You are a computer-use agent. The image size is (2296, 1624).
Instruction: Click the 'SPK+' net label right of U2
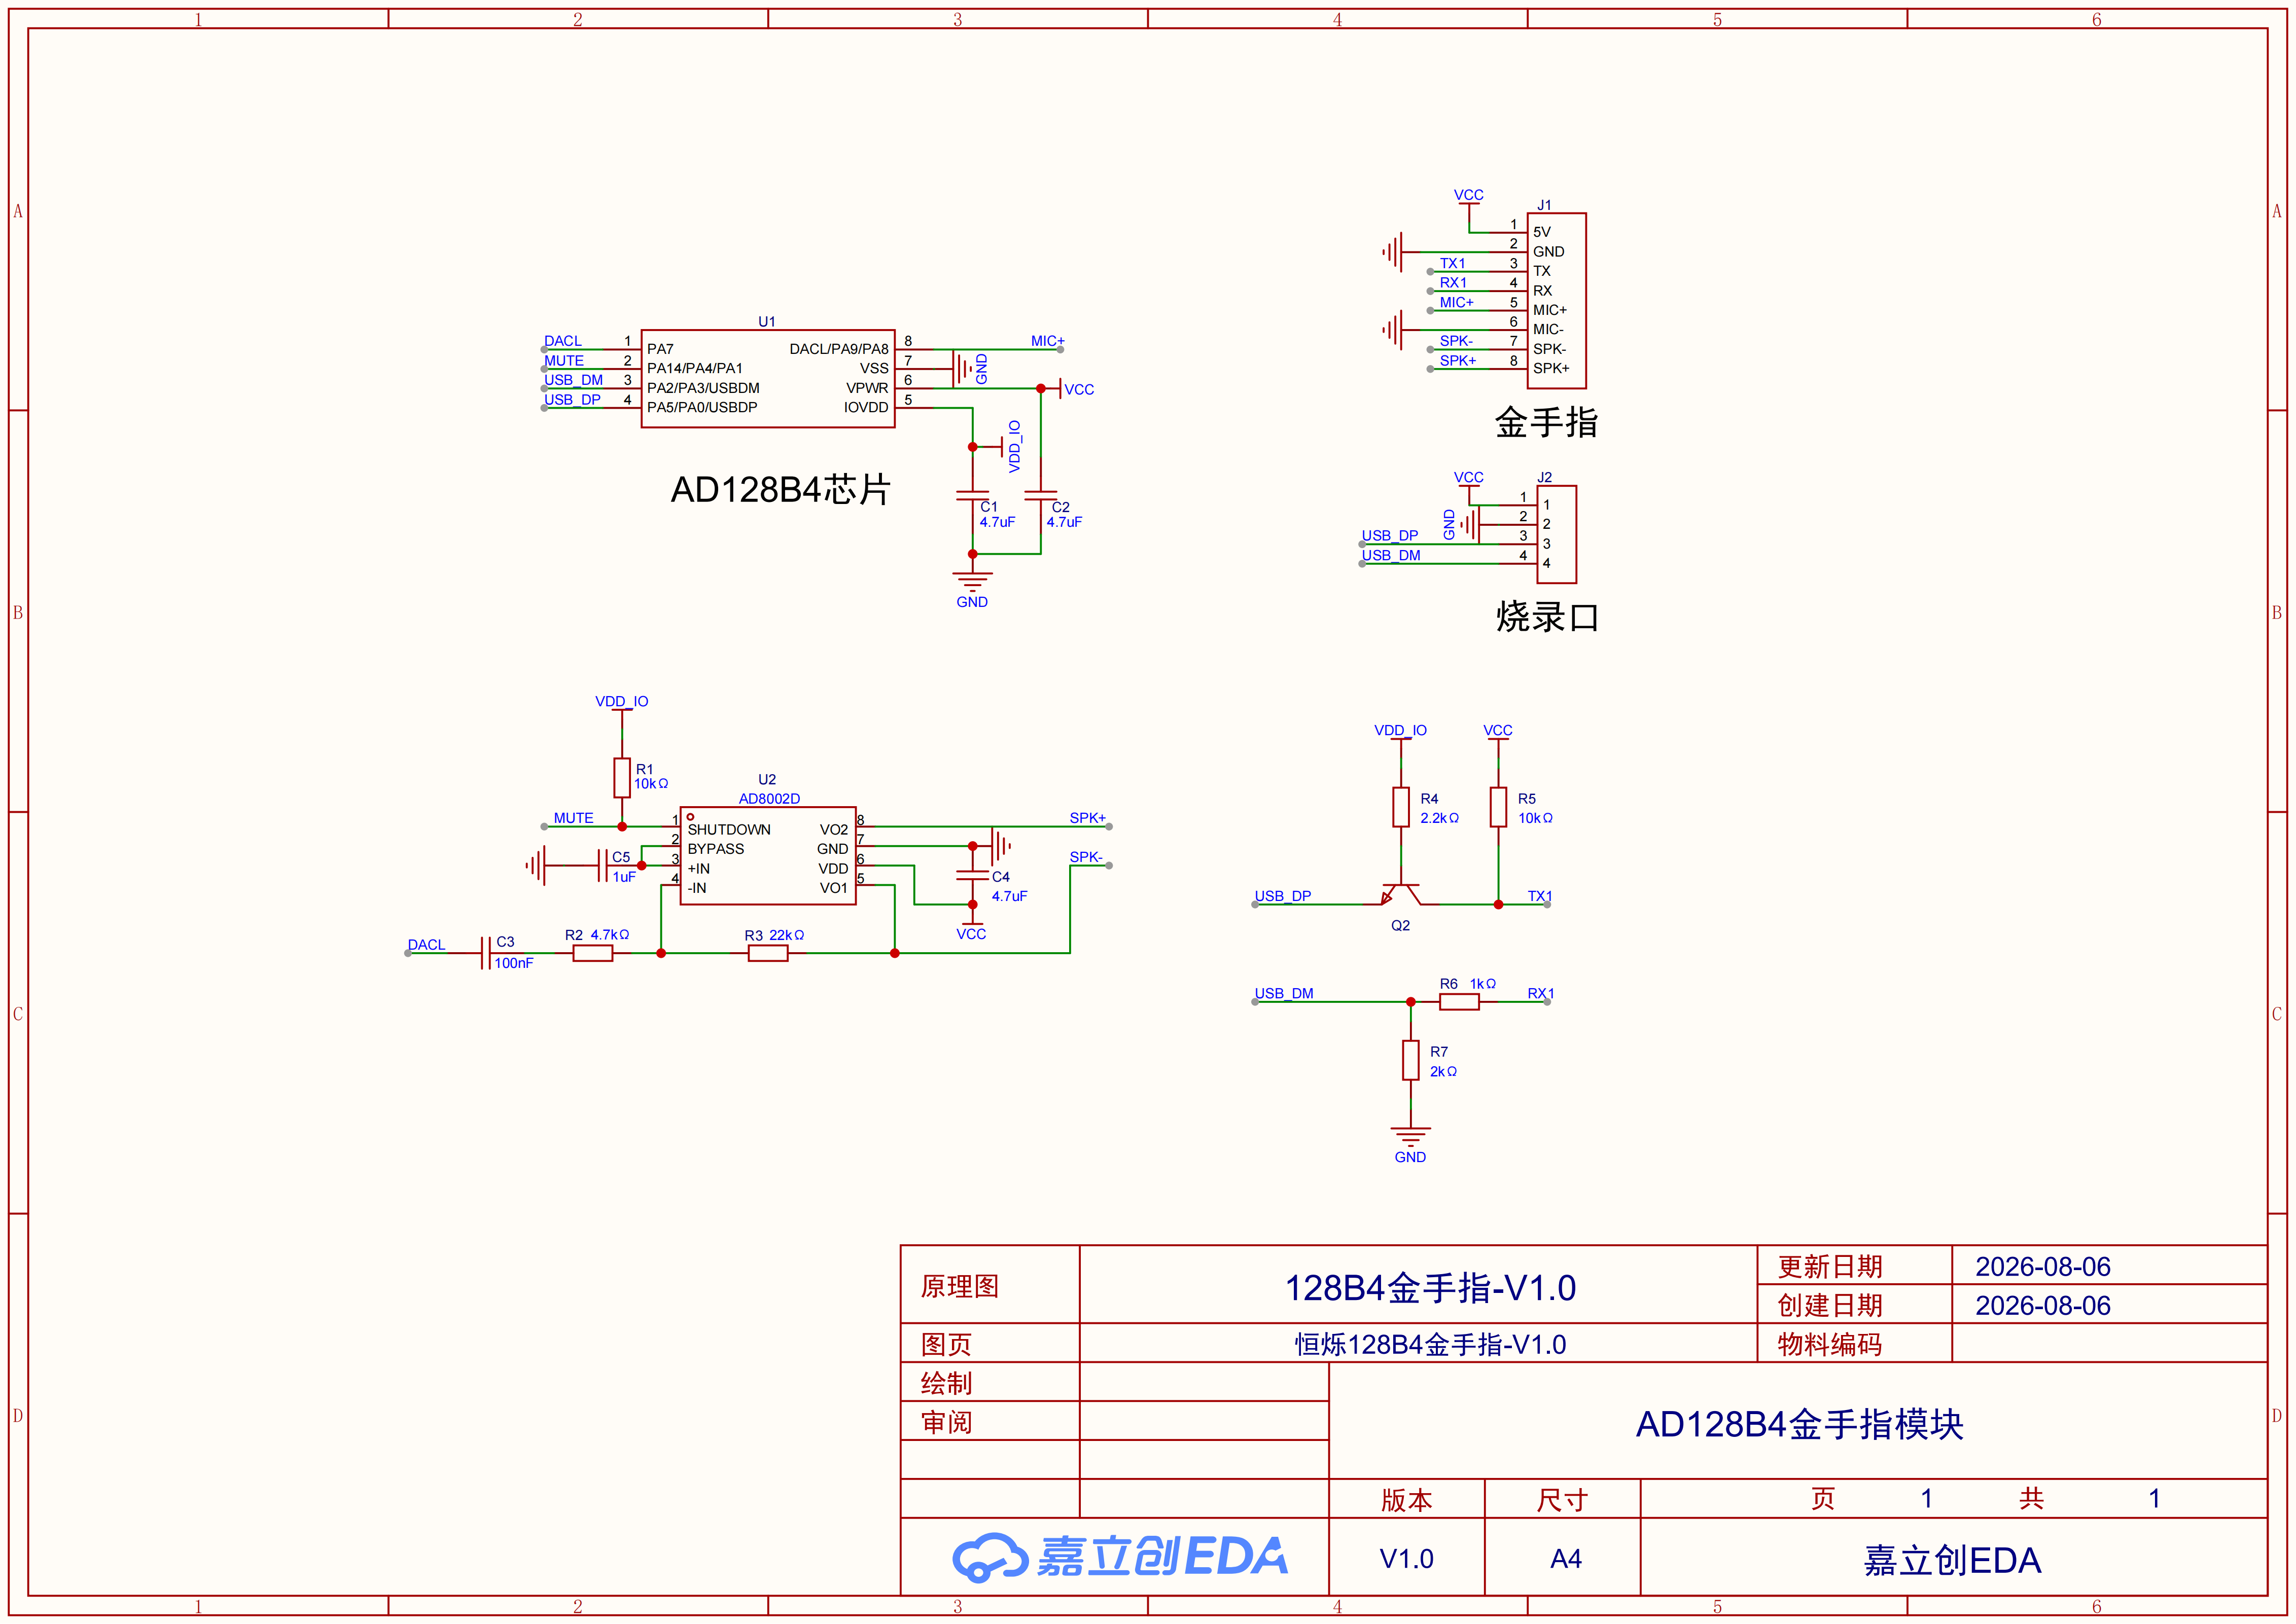coord(1088,818)
